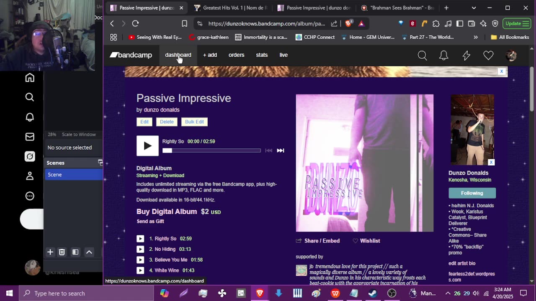Open Windows Start menu
Screen dimensions: 536x301
click(x=9, y=293)
